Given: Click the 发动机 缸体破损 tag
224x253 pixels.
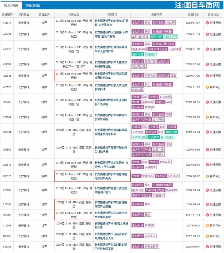Looking at the screenshot, I should [x=160, y=97].
